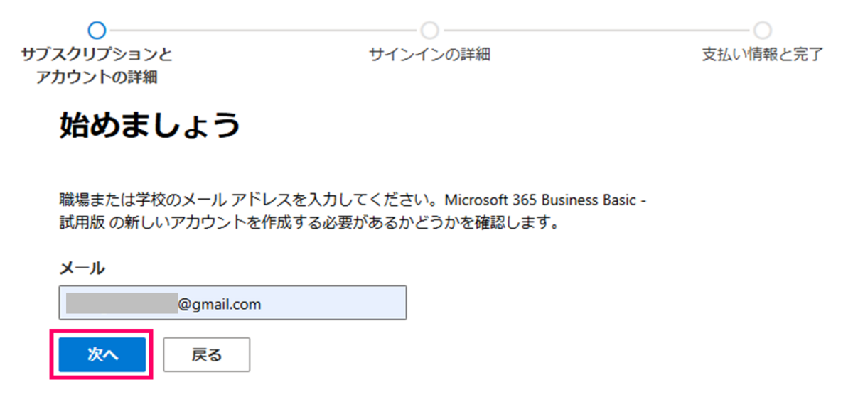
Task: Click the アカウントの詳細 second line of first step
Action: point(97,77)
